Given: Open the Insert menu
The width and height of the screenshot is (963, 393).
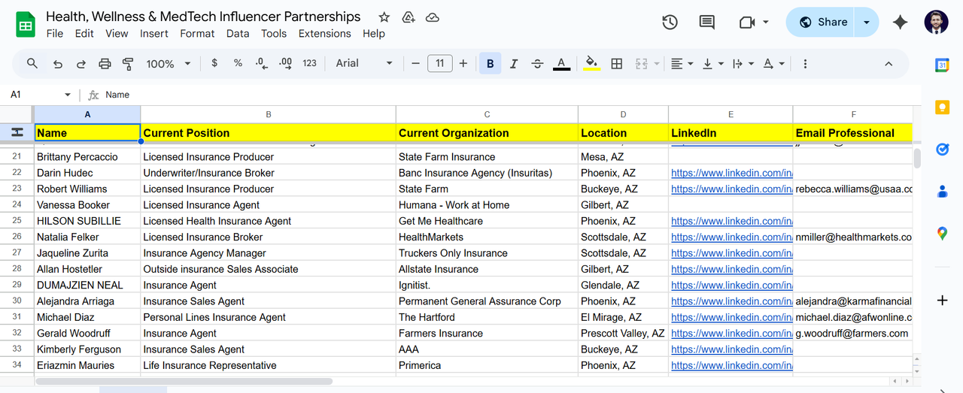Looking at the screenshot, I should (154, 33).
